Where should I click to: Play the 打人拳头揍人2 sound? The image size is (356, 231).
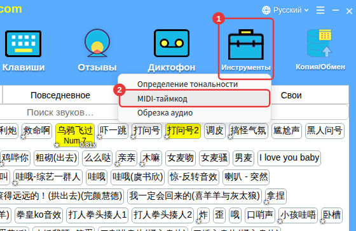(x=163, y=215)
